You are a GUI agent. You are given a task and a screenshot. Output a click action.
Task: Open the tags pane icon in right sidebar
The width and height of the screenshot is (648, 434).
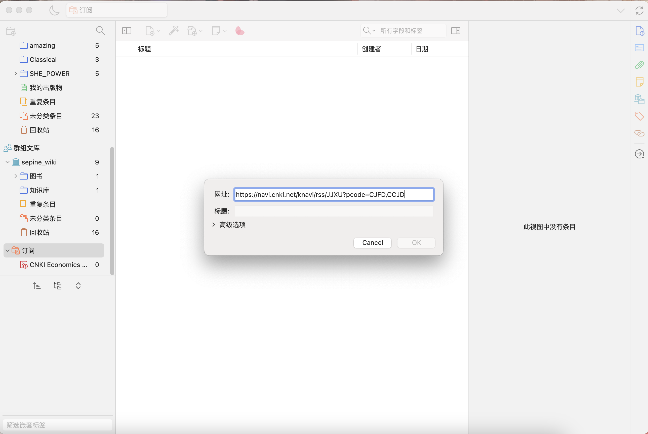[639, 116]
